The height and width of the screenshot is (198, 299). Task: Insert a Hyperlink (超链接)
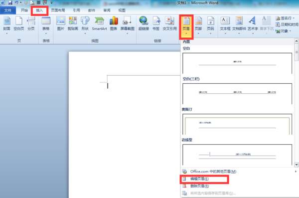(x=144, y=24)
